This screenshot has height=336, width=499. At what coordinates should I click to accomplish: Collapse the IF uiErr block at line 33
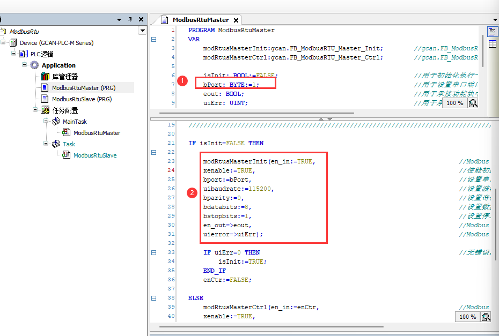tap(154, 252)
